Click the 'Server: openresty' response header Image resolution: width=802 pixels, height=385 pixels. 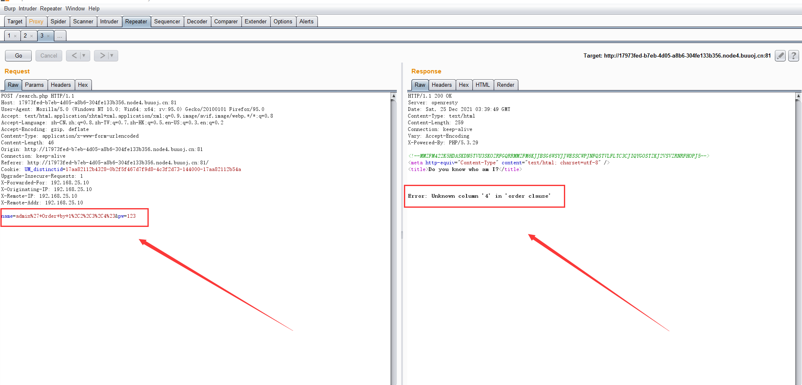click(433, 103)
